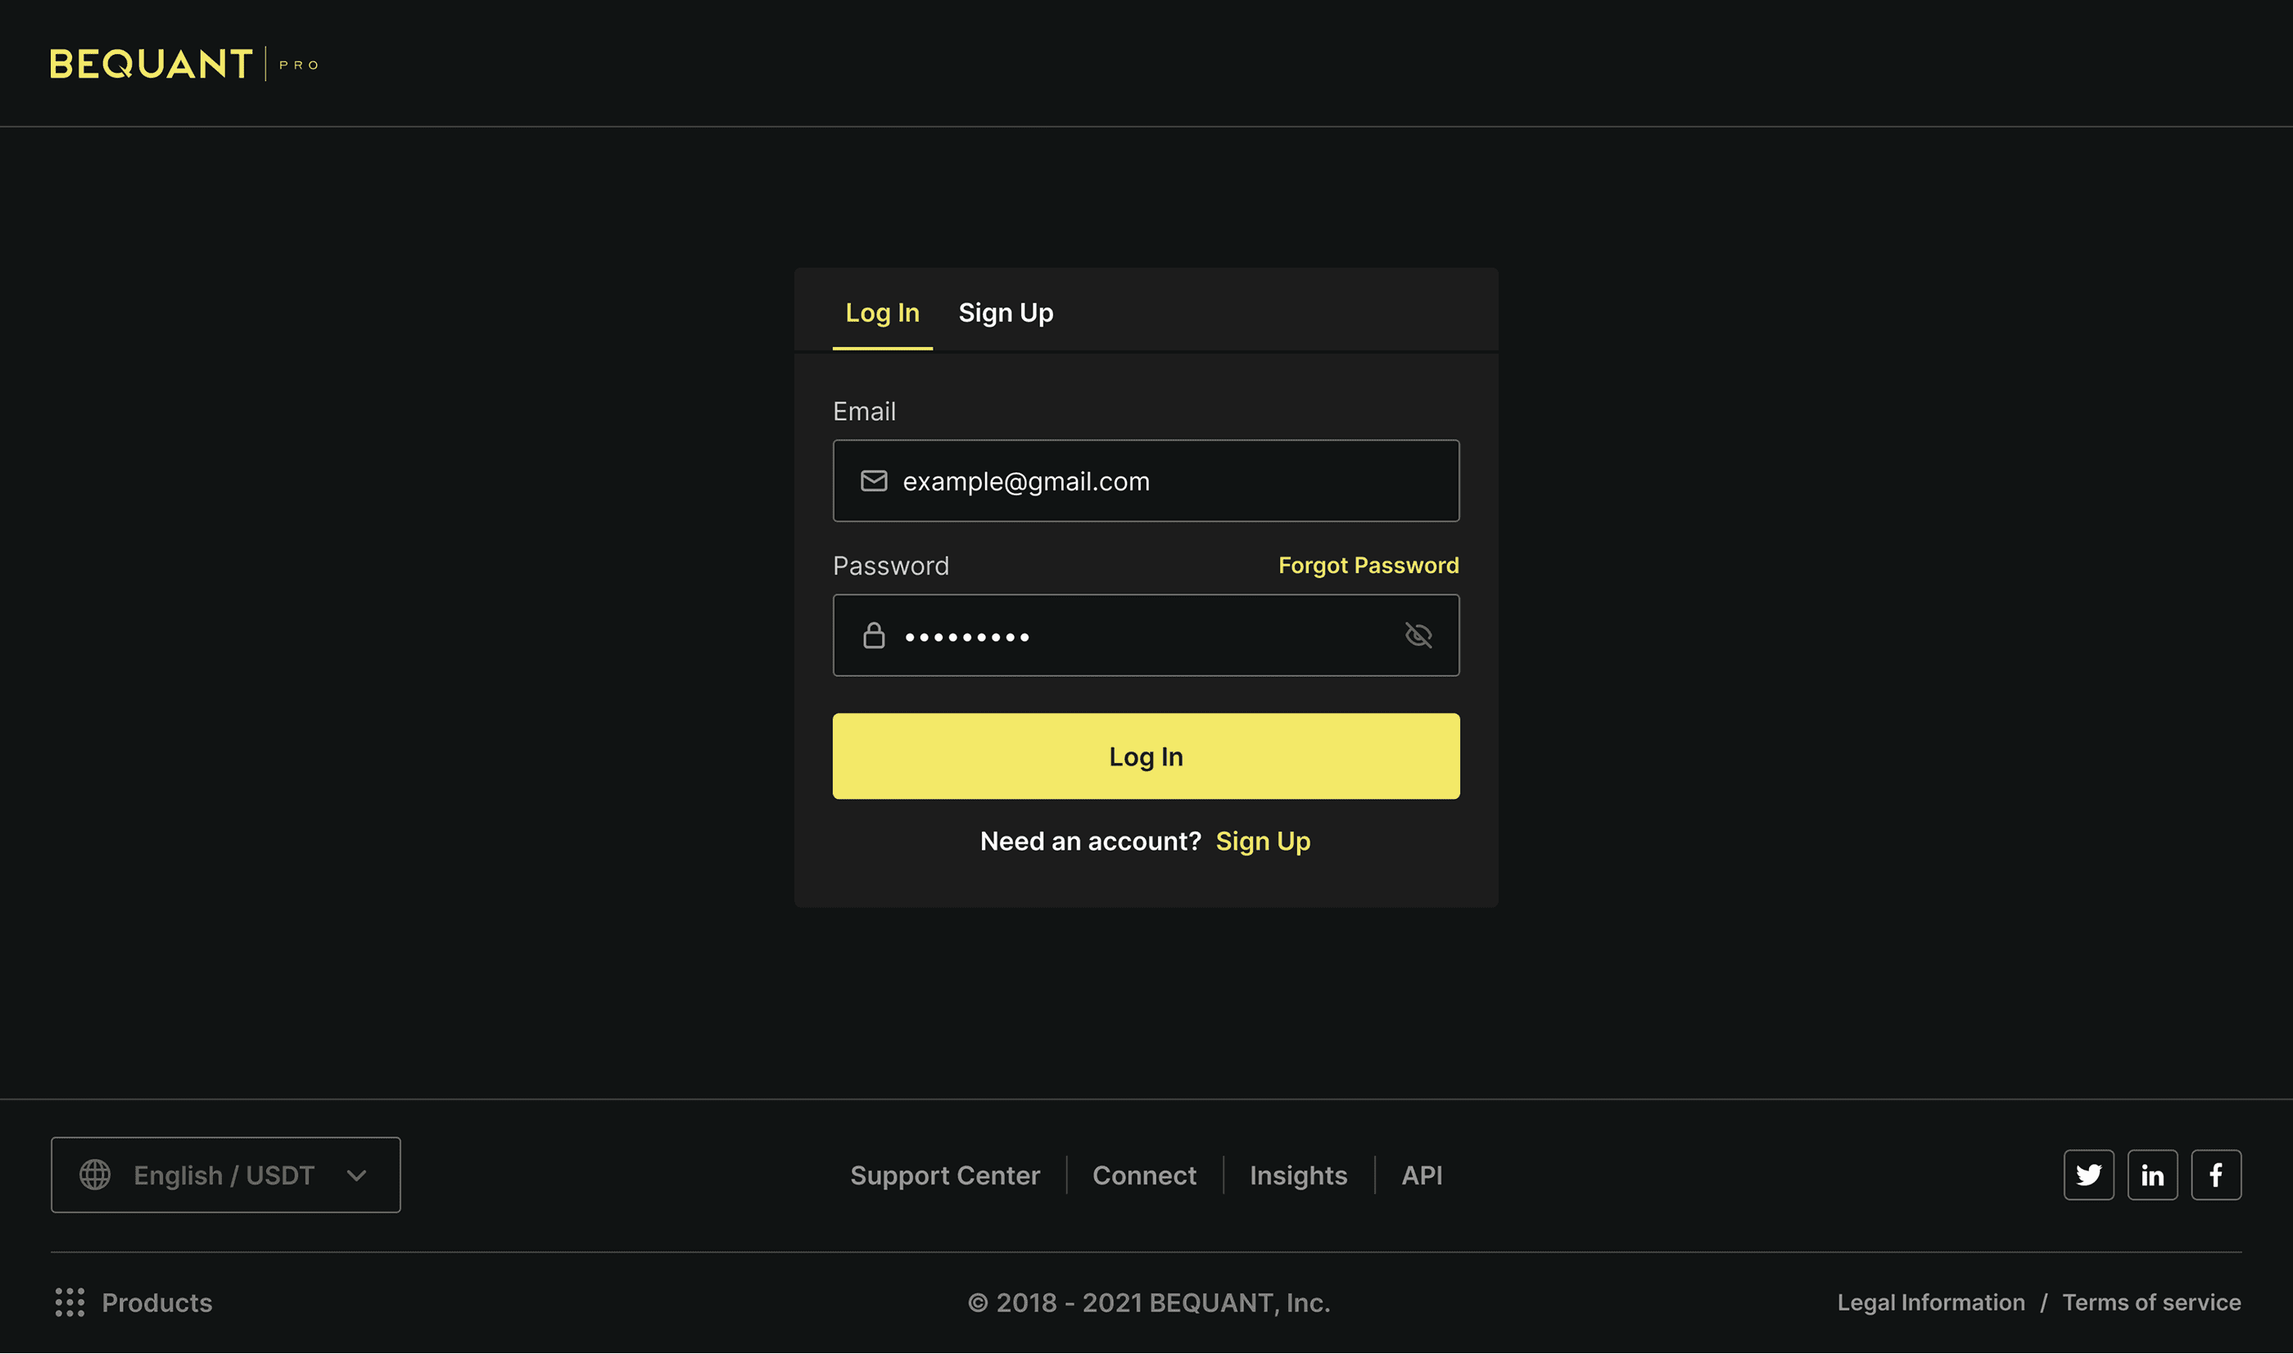Screen dimensions: 2293x1354
Task: Click the globe language icon
Action: click(95, 1176)
